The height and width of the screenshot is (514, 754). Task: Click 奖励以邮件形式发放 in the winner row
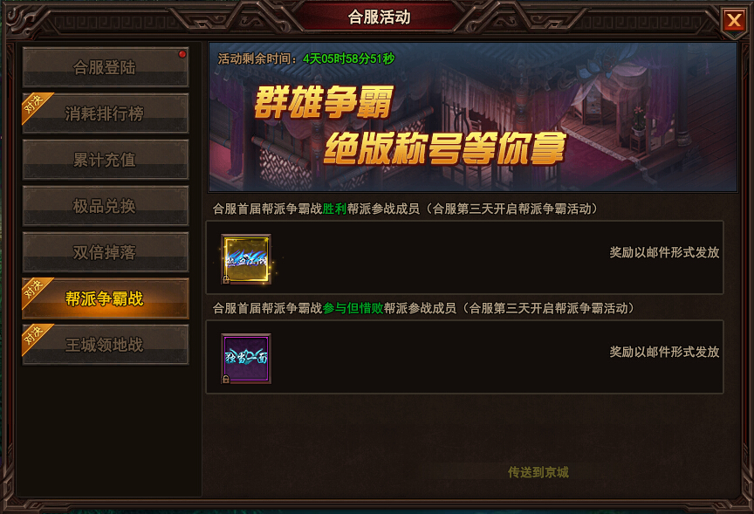[664, 252]
